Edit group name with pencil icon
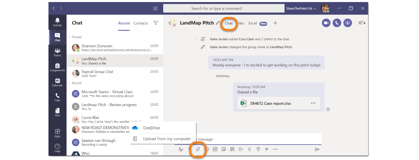The height and width of the screenshot is (160, 419). click(218, 23)
